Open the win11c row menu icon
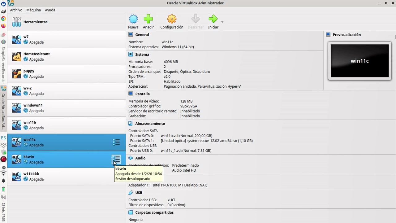The image size is (396, 223). click(116, 142)
